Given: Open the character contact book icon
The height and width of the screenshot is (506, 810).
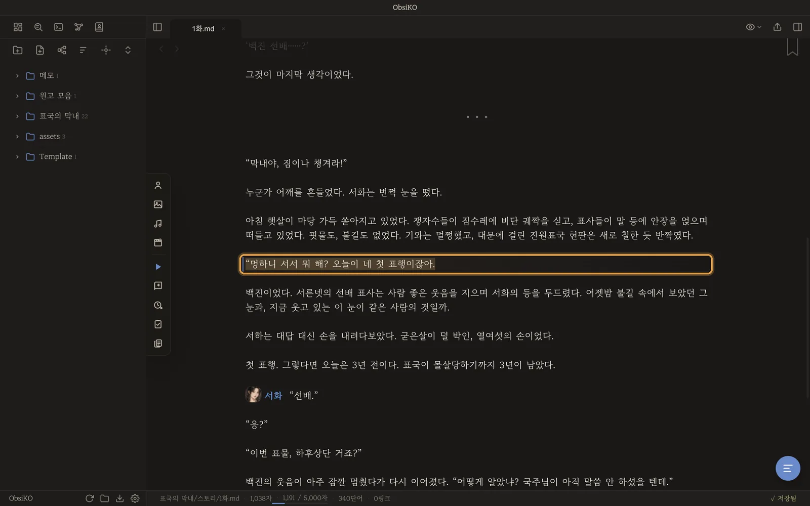Looking at the screenshot, I should tap(99, 27).
